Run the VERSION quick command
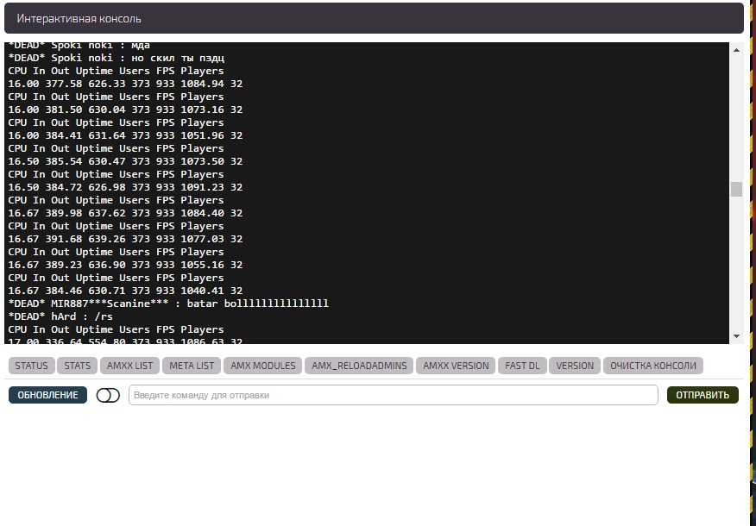Image resolution: width=756 pixels, height=526 pixels. point(575,366)
